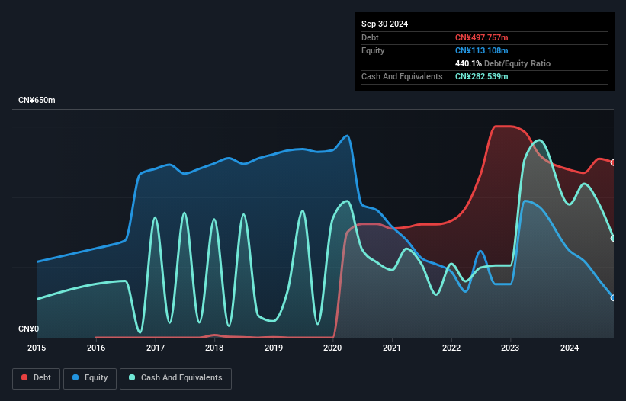Click the 2015 x-axis label
Viewport: 626px width, 401px height.
[37, 348]
